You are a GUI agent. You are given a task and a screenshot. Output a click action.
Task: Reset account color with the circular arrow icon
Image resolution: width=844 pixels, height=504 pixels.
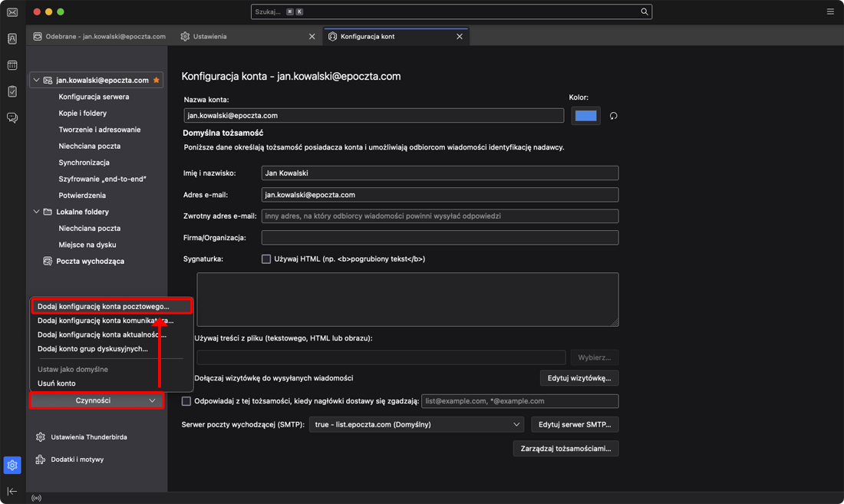[613, 116]
